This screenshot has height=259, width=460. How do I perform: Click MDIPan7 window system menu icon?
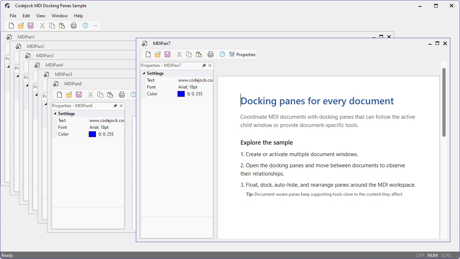point(144,44)
